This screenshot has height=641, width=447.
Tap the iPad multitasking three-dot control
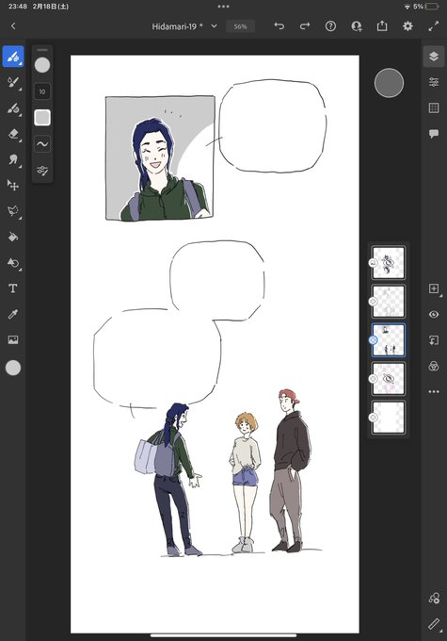[x=223, y=7]
